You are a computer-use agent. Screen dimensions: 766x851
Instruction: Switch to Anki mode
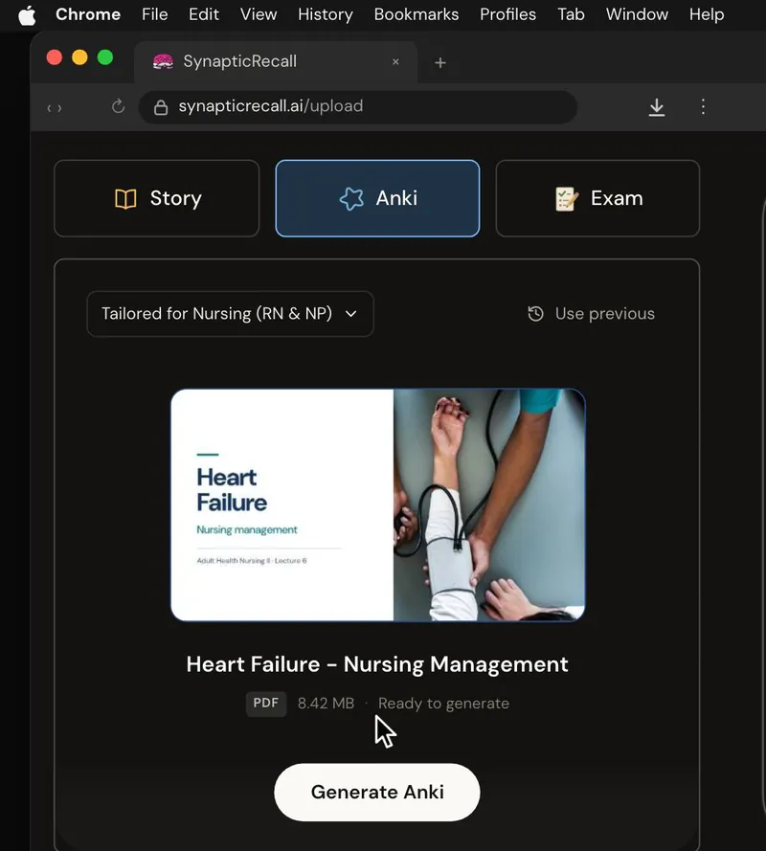click(377, 199)
